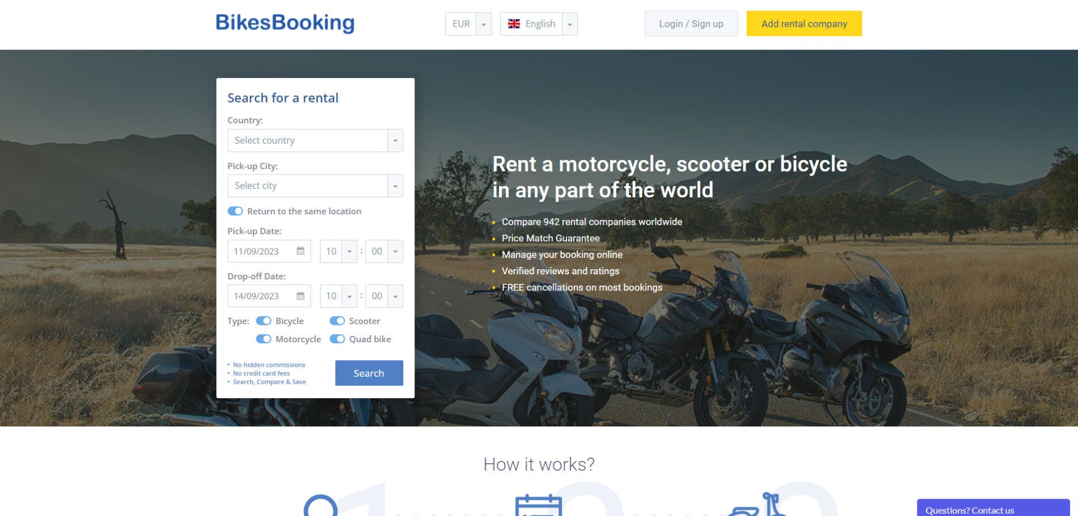The width and height of the screenshot is (1078, 516).
Task: Click the BikesBooking logo
Action: 284,22
